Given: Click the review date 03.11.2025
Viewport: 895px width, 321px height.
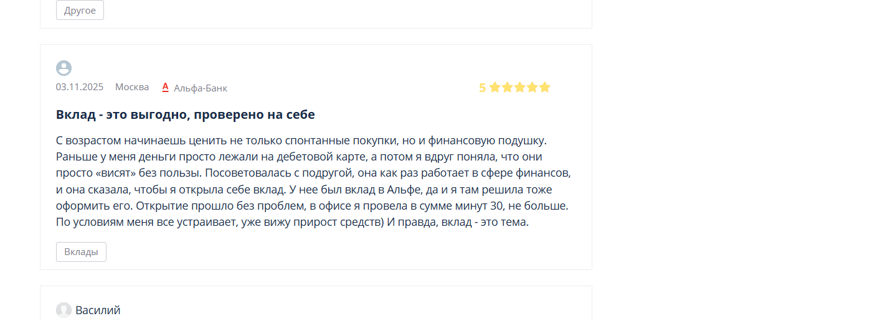Looking at the screenshot, I should click(x=80, y=87).
